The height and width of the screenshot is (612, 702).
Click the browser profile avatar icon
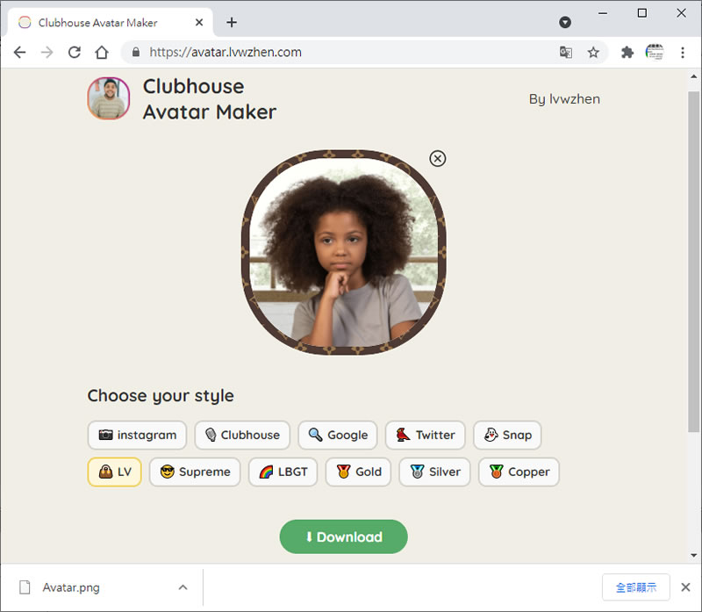[x=655, y=53]
